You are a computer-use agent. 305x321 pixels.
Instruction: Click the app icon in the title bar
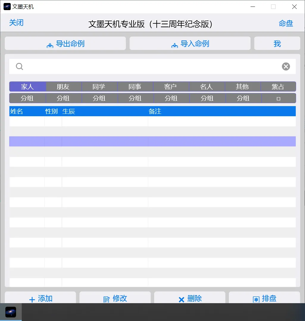coord(7,7)
